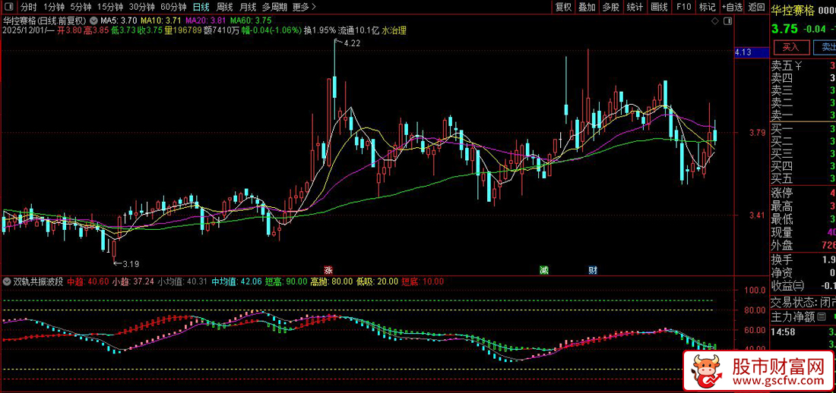The image size is (836, 393).
Task: Click the 现量 current volume row
Action: coord(803,233)
